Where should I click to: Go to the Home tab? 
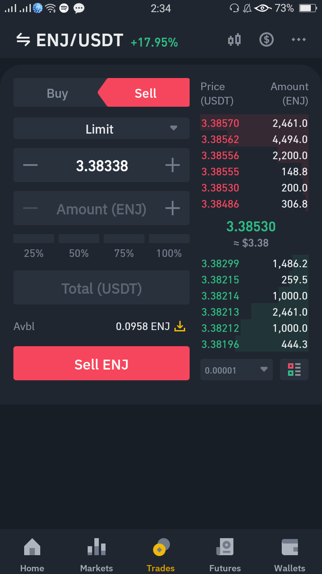32,554
